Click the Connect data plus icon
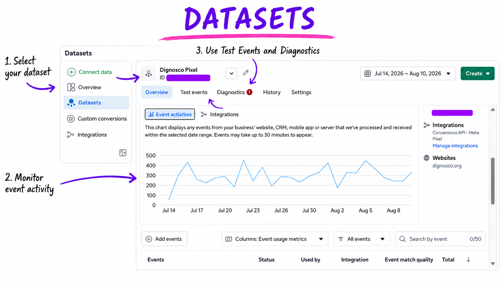Image resolution: width=504 pixels, height=283 pixels. tap(71, 72)
